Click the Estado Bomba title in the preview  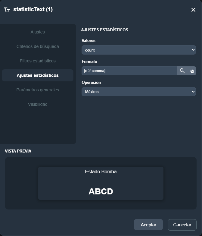(x=101, y=172)
